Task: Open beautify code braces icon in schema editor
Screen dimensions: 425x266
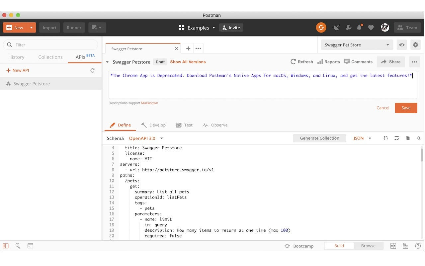Action: (x=385, y=138)
